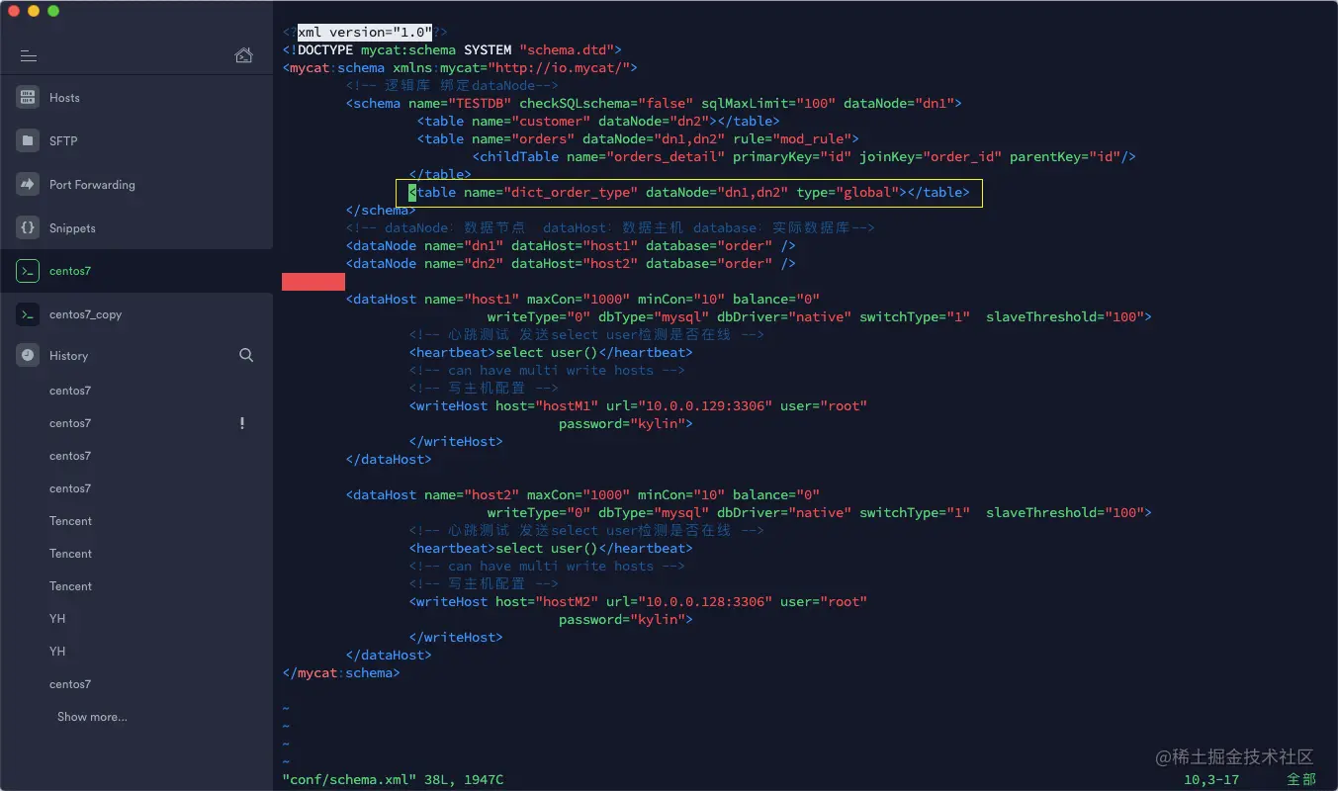Switch to the centos7 terminal tab
Screen dimensions: 1338x791
pyautogui.click(x=136, y=271)
